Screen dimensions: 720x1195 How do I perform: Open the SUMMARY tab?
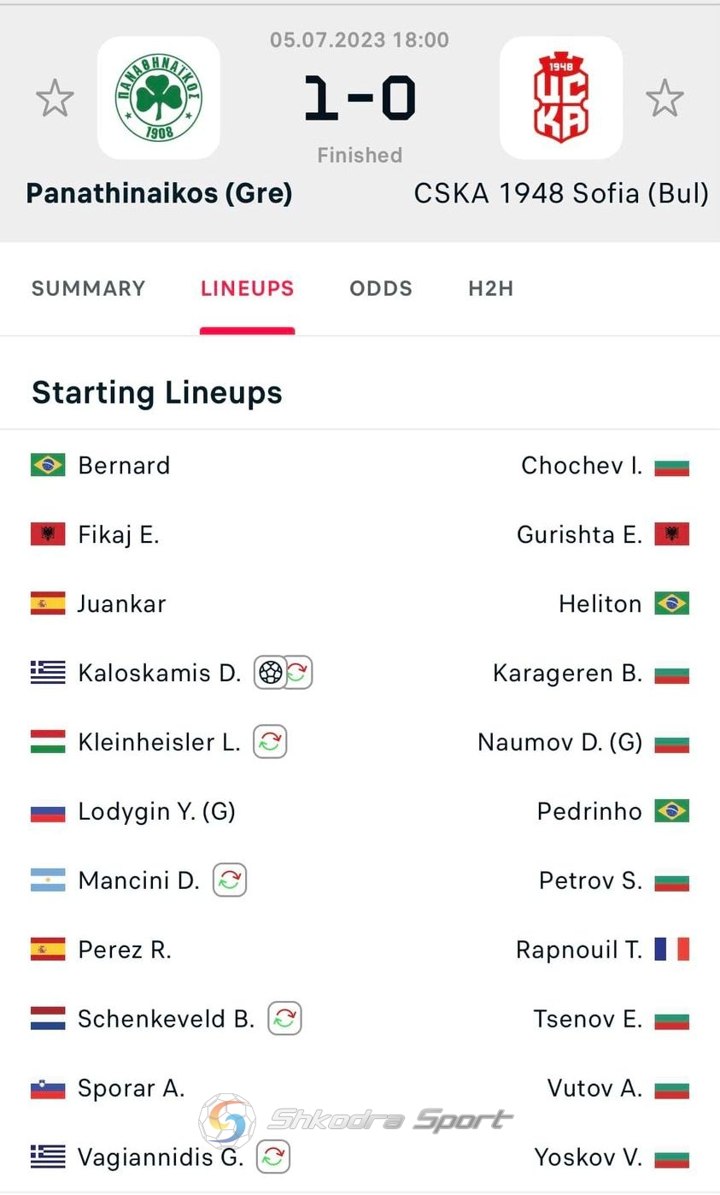pyautogui.click(x=89, y=289)
